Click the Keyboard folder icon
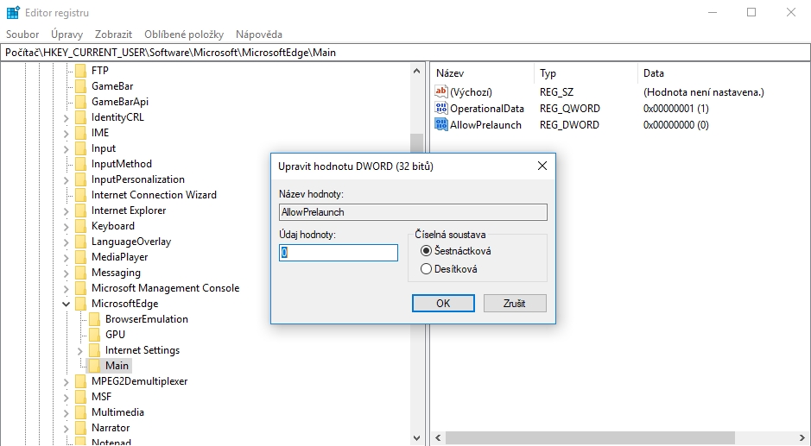Screen dimensions: 811x446 pyautogui.click(x=80, y=226)
